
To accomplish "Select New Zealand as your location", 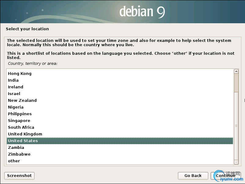I will (x=120, y=101).
